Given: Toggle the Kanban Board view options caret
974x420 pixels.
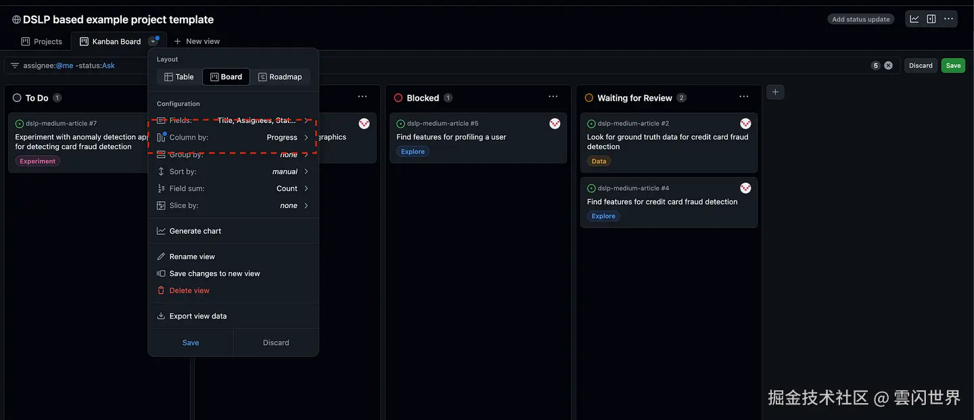Looking at the screenshot, I should 154,41.
